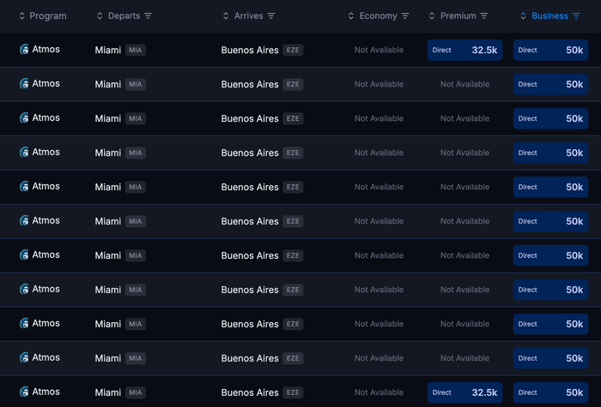Image resolution: width=601 pixels, height=407 pixels.
Task: Select Premium Direct 32.5k in the first row
Action: (464, 50)
